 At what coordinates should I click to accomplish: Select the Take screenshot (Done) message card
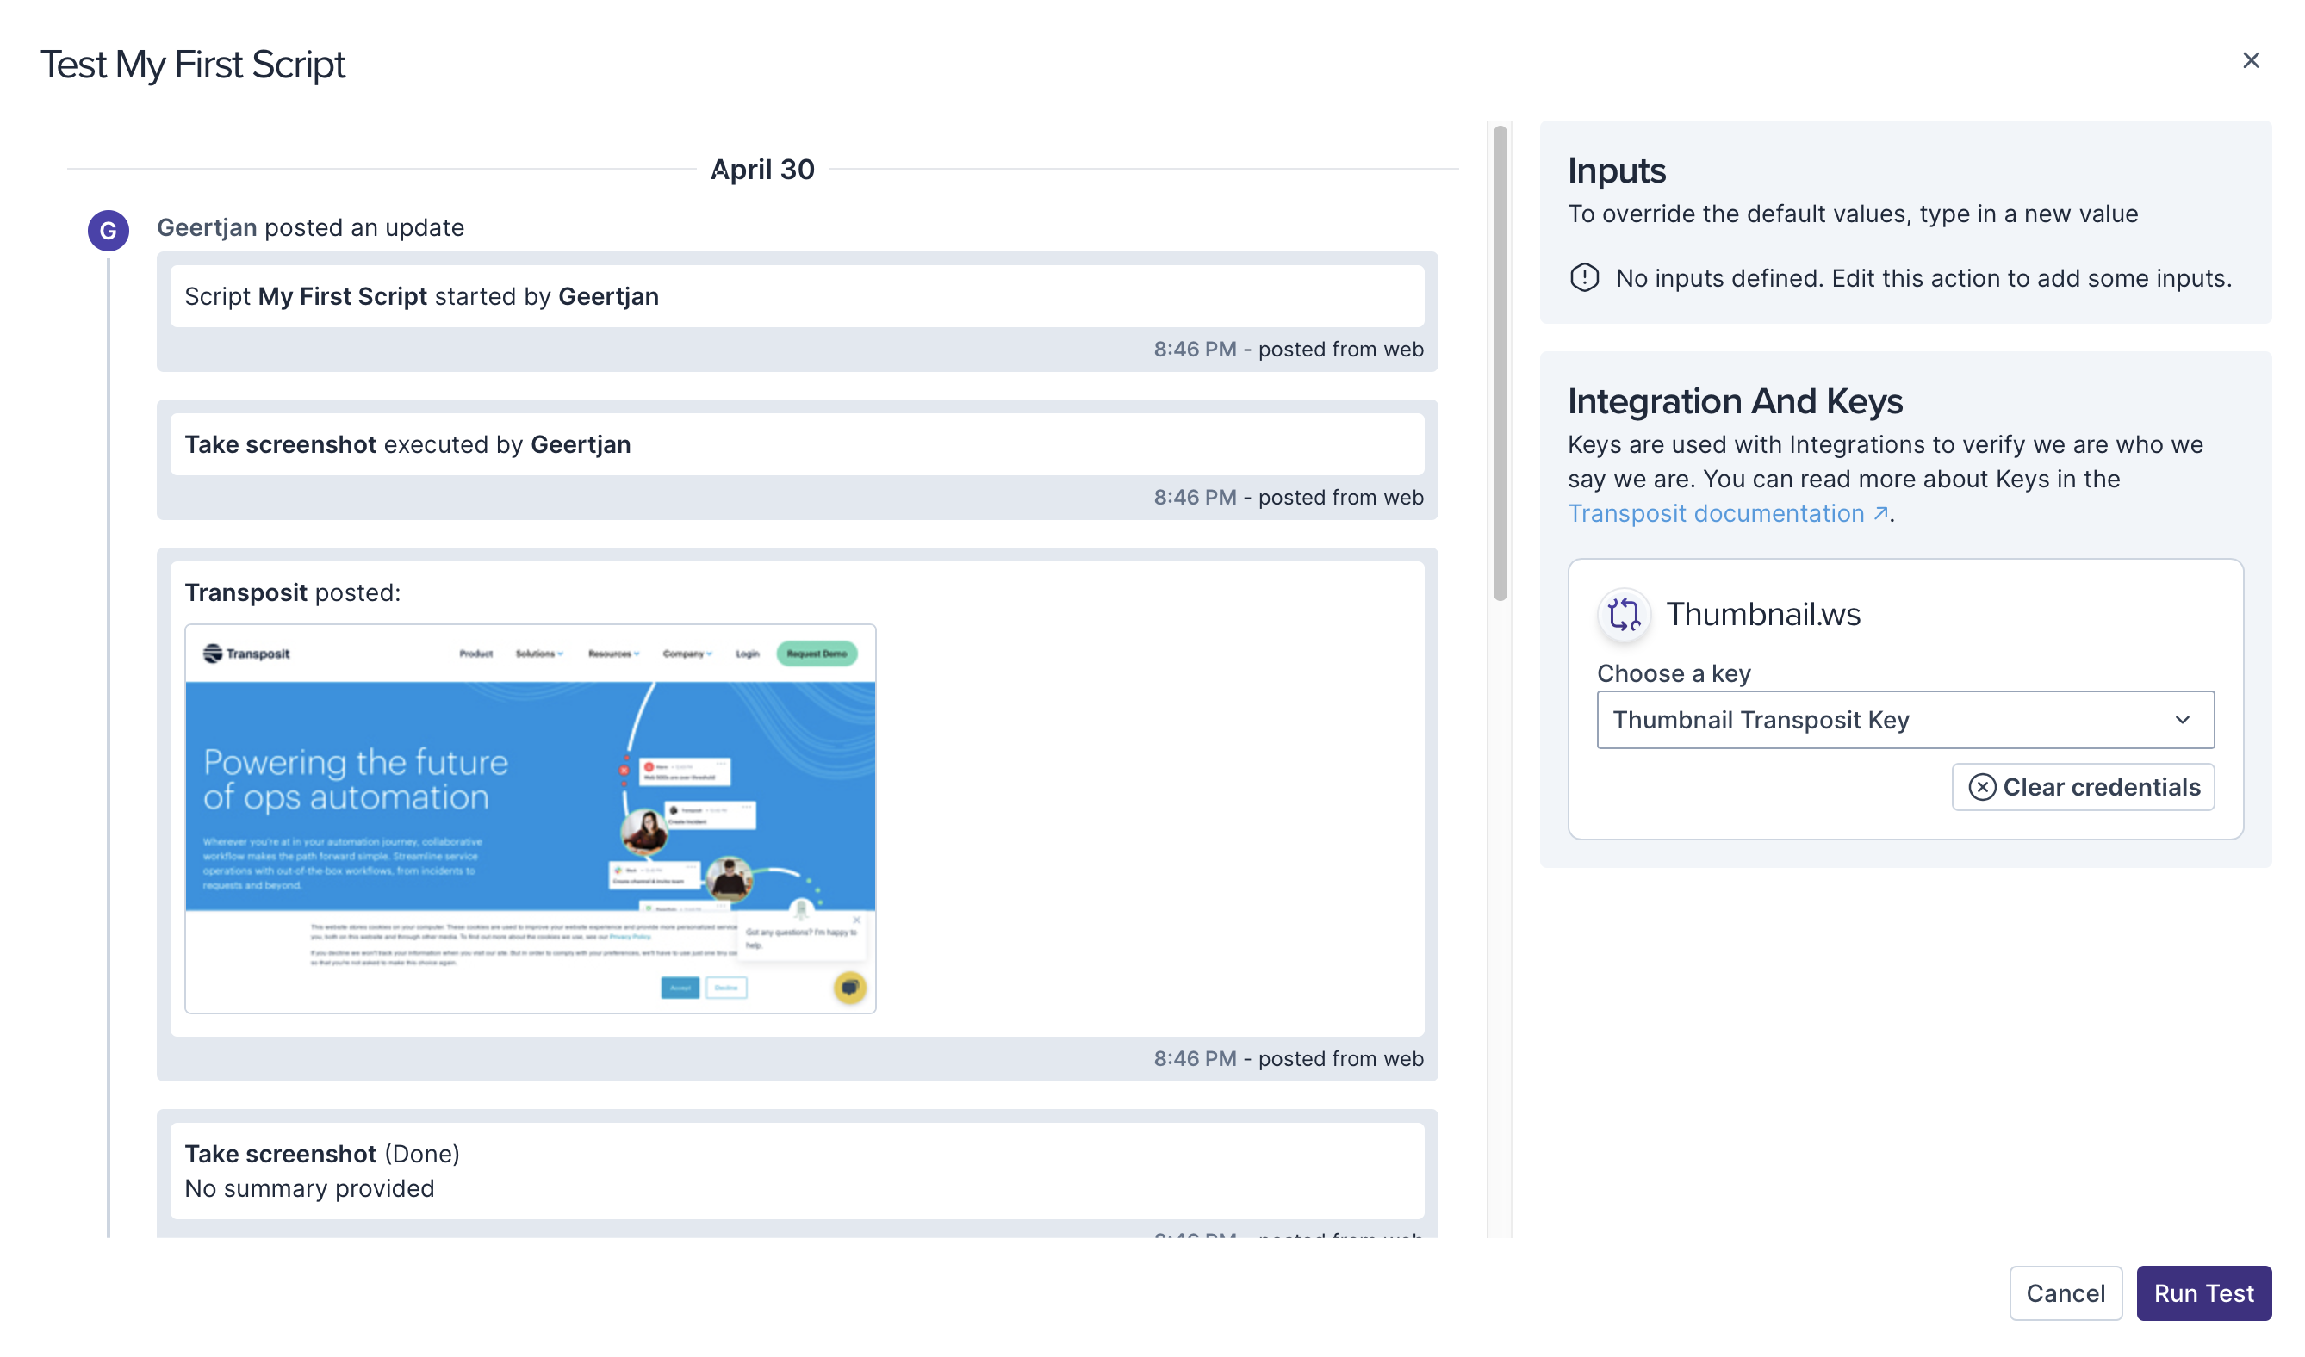click(796, 1170)
